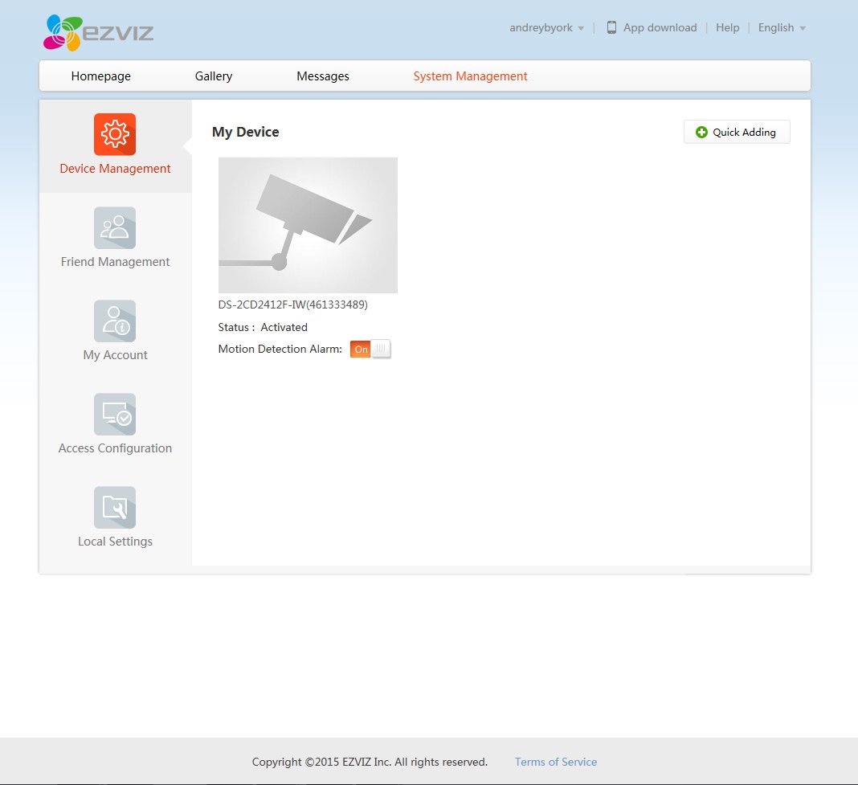This screenshot has width=858, height=785.
Task: Go to the Homepage tab
Action: (x=100, y=76)
